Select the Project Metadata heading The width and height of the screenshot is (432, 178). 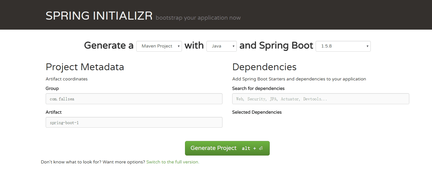[85, 67]
